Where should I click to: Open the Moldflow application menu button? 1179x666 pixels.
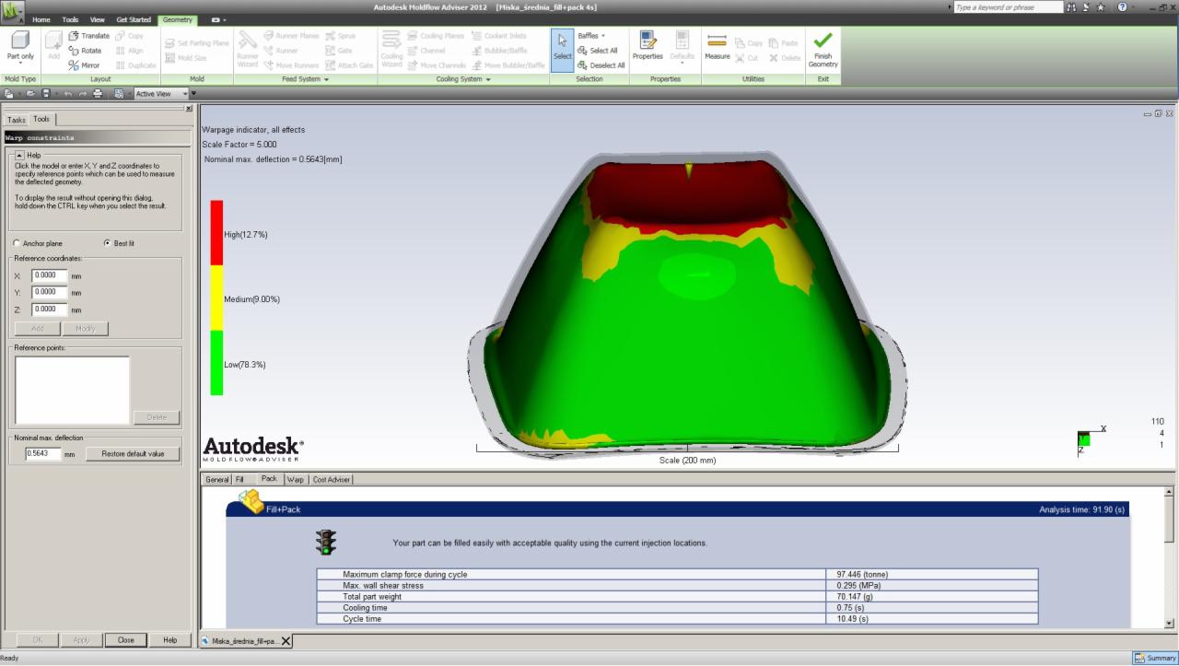(13, 12)
